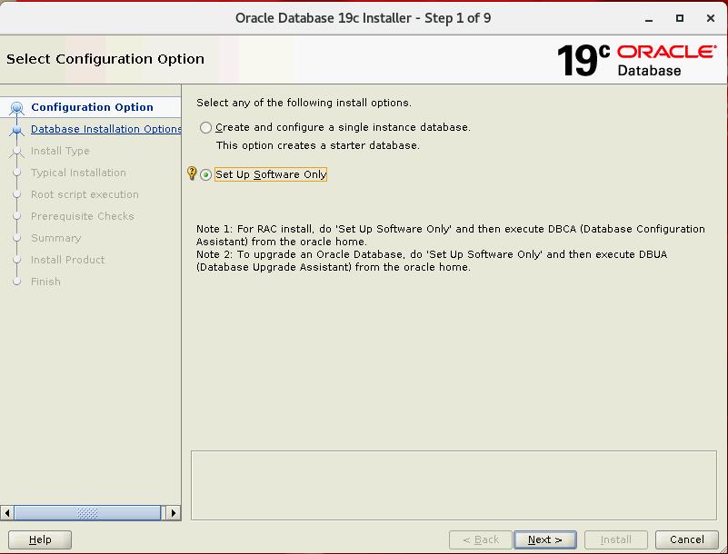This screenshot has height=554, width=728.
Task: Select the Set Up Software Only option
Action: tap(206, 175)
